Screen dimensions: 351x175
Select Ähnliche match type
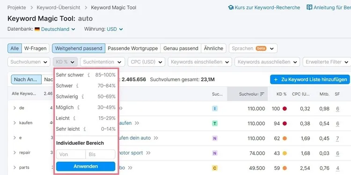pos(213,49)
